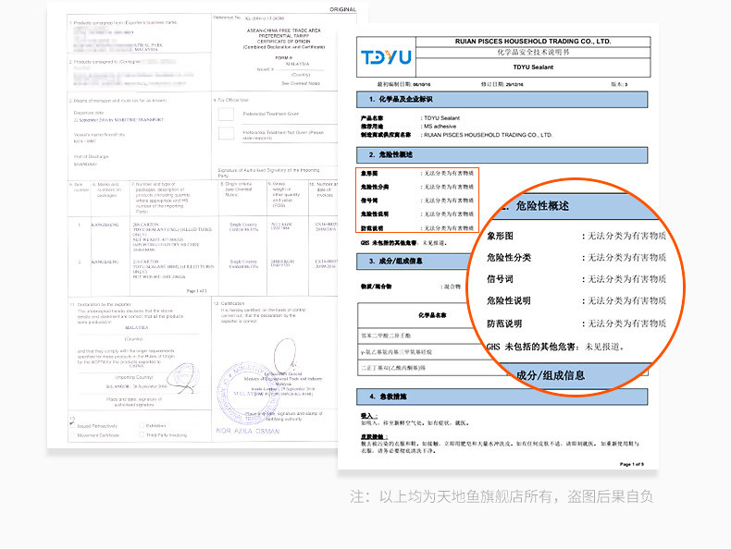Tick the Preferential Treatment Given box
The height and width of the screenshot is (549, 731).
[226, 114]
